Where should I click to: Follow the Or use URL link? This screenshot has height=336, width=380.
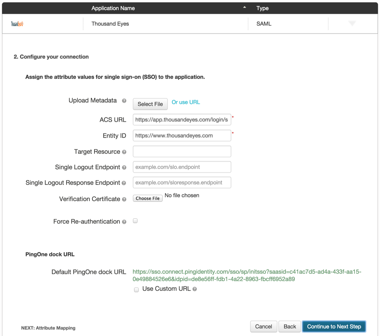[186, 102]
